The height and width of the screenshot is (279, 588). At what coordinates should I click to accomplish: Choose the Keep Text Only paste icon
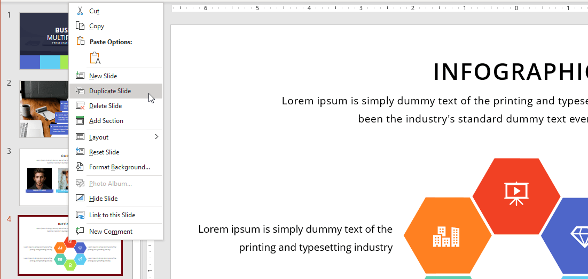tap(95, 58)
